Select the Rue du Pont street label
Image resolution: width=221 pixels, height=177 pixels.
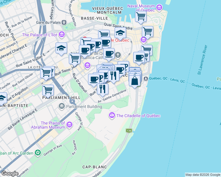[x=10, y=31]
